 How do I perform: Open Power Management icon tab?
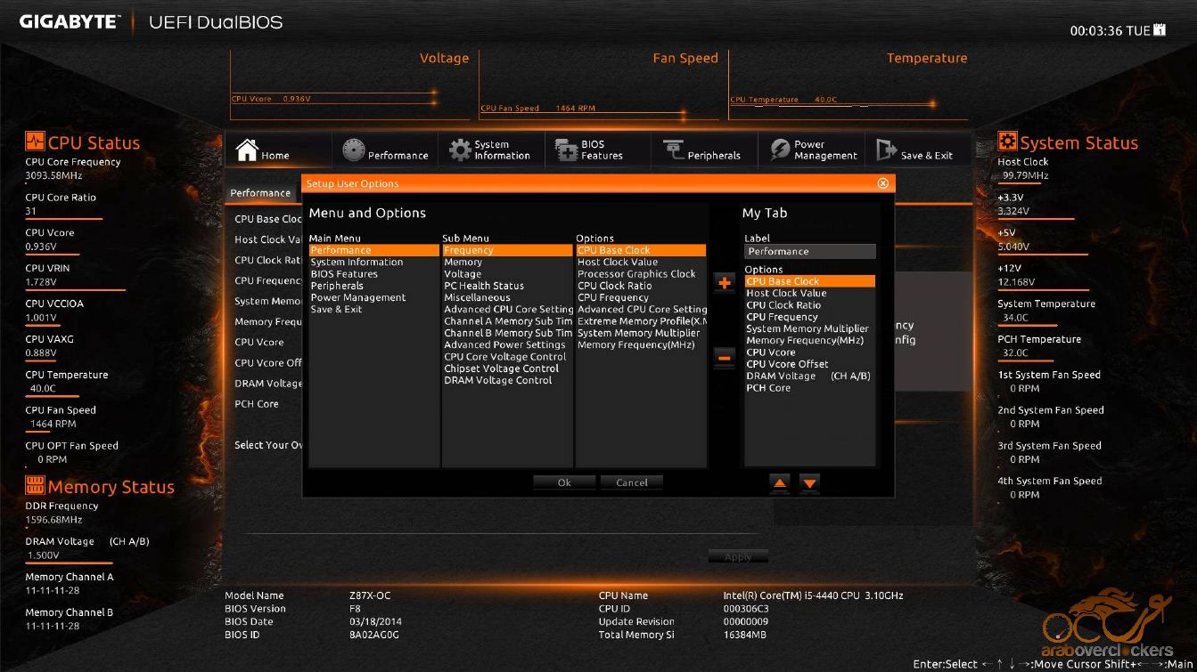[x=781, y=150]
